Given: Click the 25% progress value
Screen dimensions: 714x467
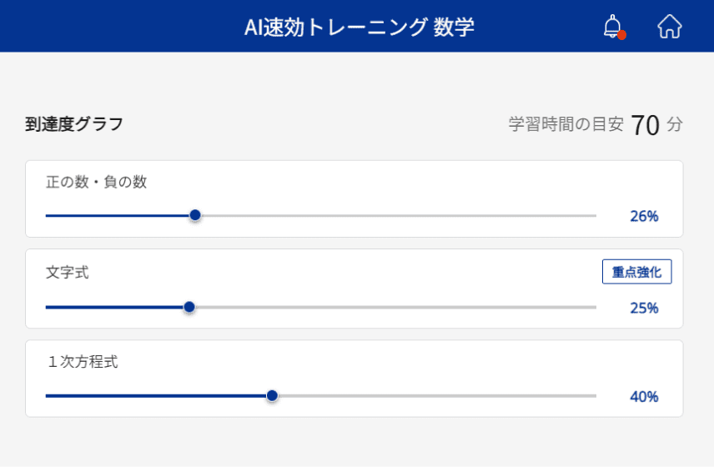Looking at the screenshot, I should 644,309.
